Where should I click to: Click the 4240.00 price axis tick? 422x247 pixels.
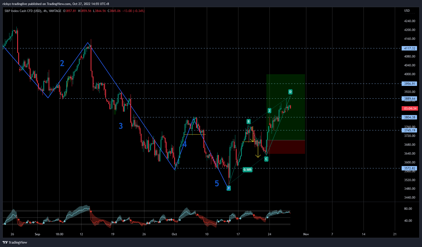click(410, 21)
